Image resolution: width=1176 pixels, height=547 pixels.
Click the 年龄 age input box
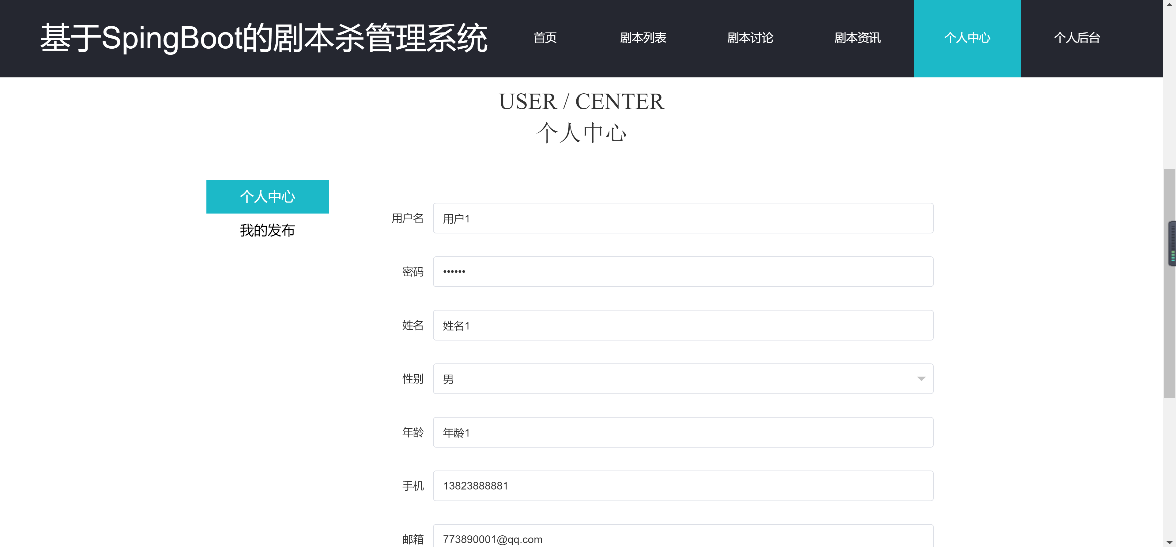pos(683,433)
